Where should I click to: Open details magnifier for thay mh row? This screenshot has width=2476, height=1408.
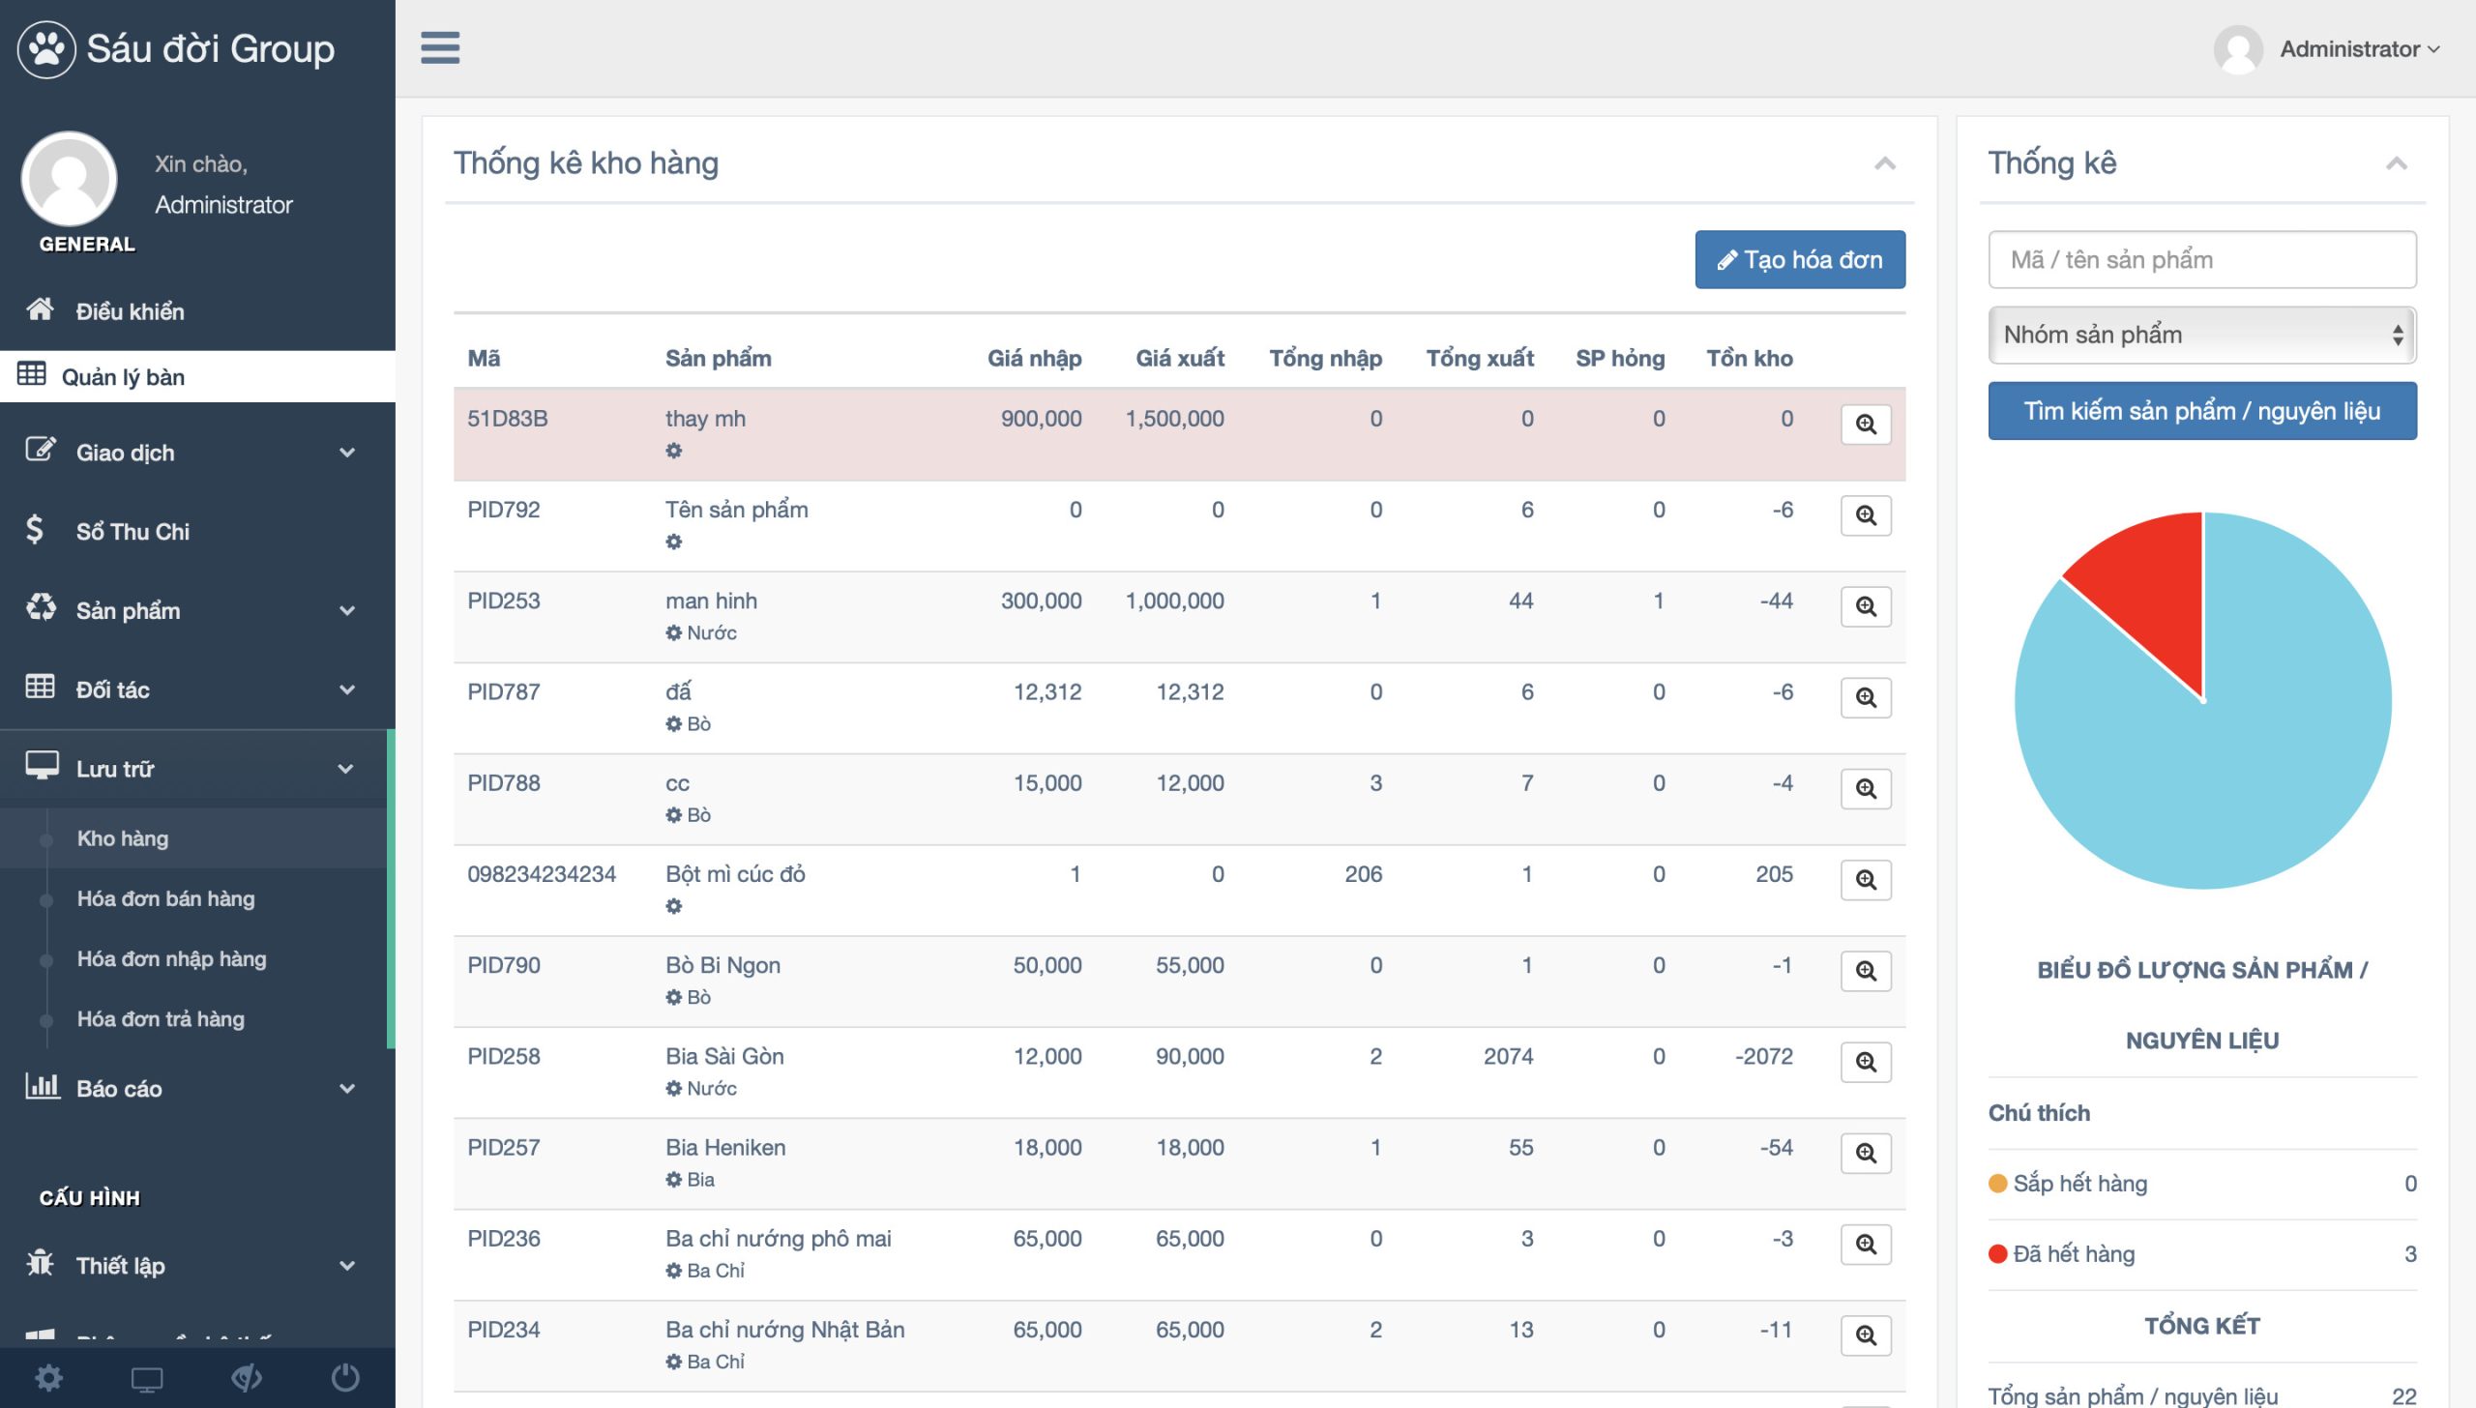pyautogui.click(x=1866, y=425)
